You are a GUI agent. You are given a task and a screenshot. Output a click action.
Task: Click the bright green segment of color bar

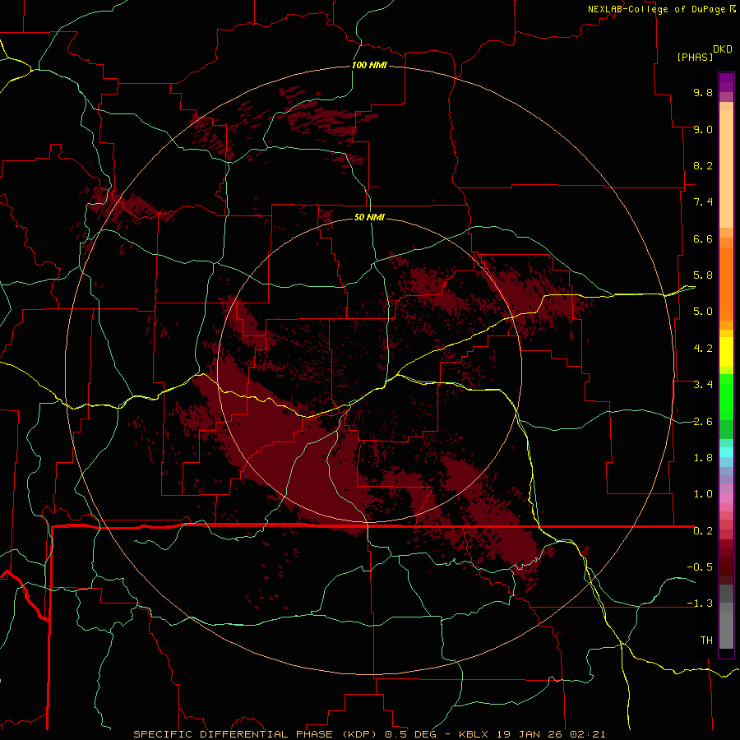tap(726, 396)
